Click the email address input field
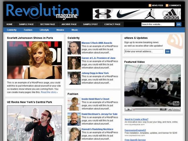This screenshot has height=141, width=188. (x=144, y=51)
